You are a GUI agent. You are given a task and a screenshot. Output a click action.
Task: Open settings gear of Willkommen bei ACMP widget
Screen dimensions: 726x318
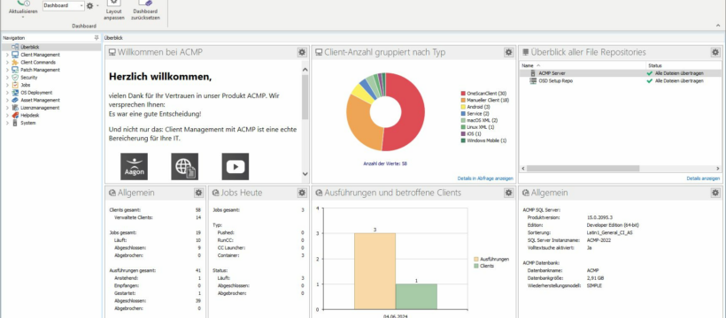click(x=302, y=52)
